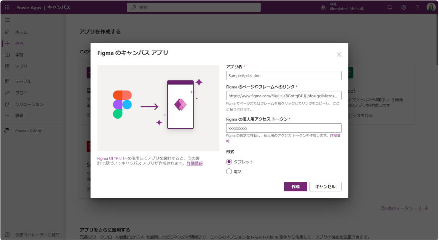Close the Figma canvas app dialog
Screen dimensions: 439x240
pyautogui.click(x=339, y=54)
